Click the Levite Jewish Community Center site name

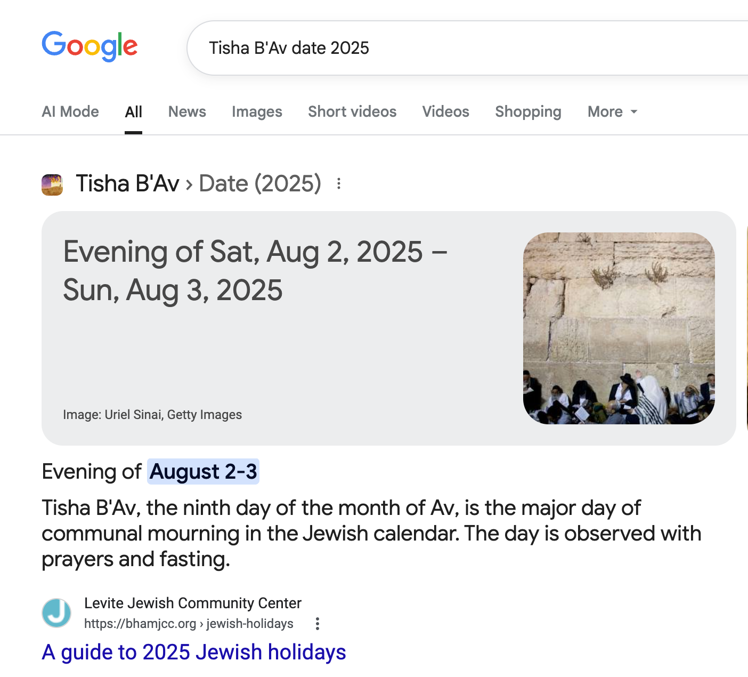[193, 603]
